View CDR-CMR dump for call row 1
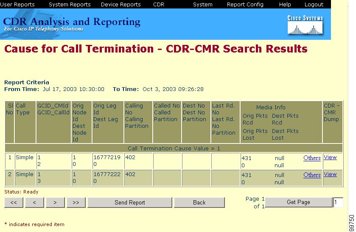The height and width of the screenshot is (232, 356). 330,157
